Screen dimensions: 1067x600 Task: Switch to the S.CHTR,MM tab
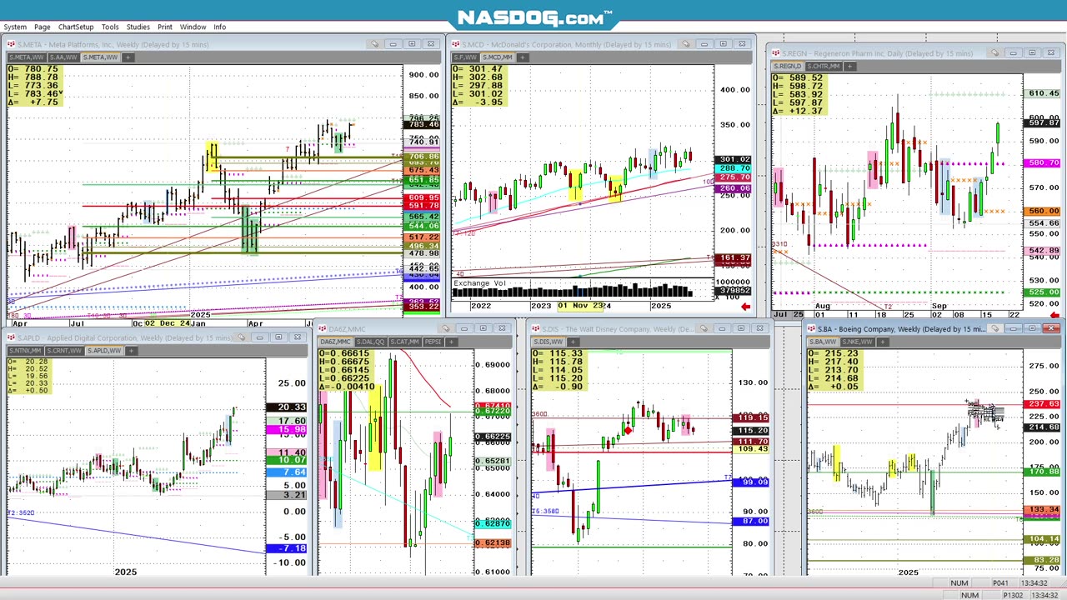point(824,67)
